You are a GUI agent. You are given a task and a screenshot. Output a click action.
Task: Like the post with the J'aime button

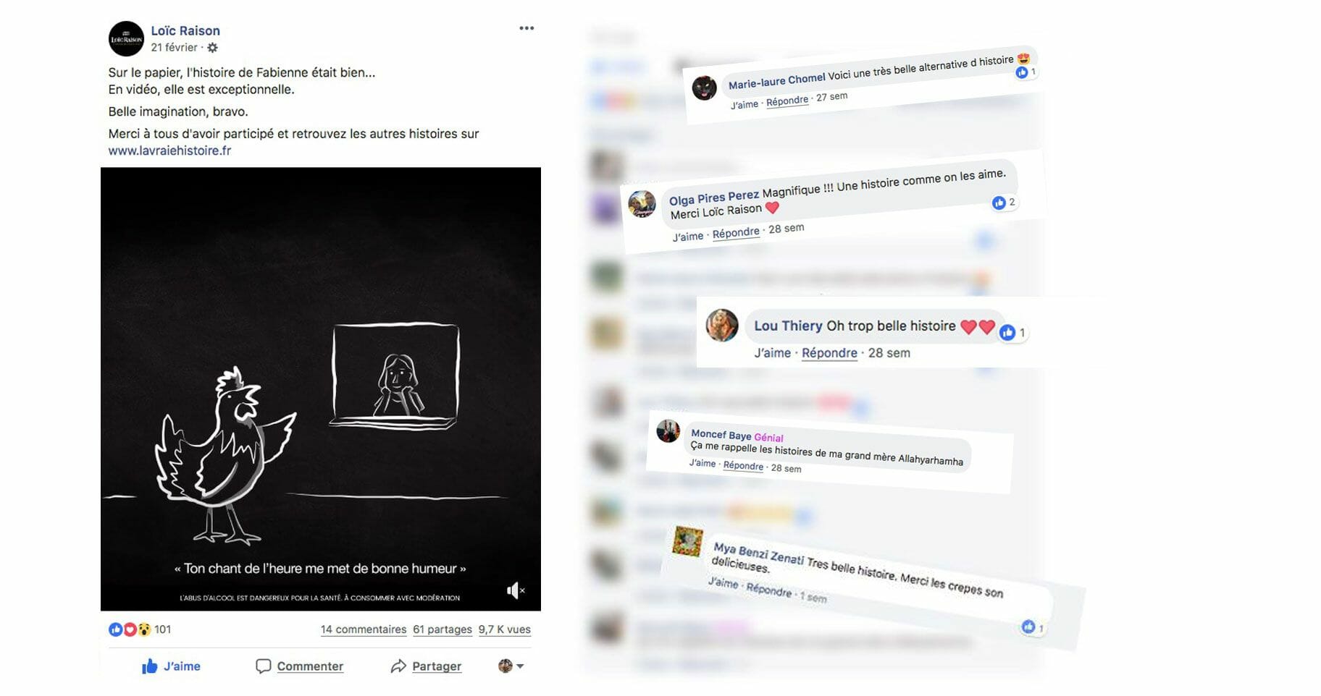coord(172,666)
